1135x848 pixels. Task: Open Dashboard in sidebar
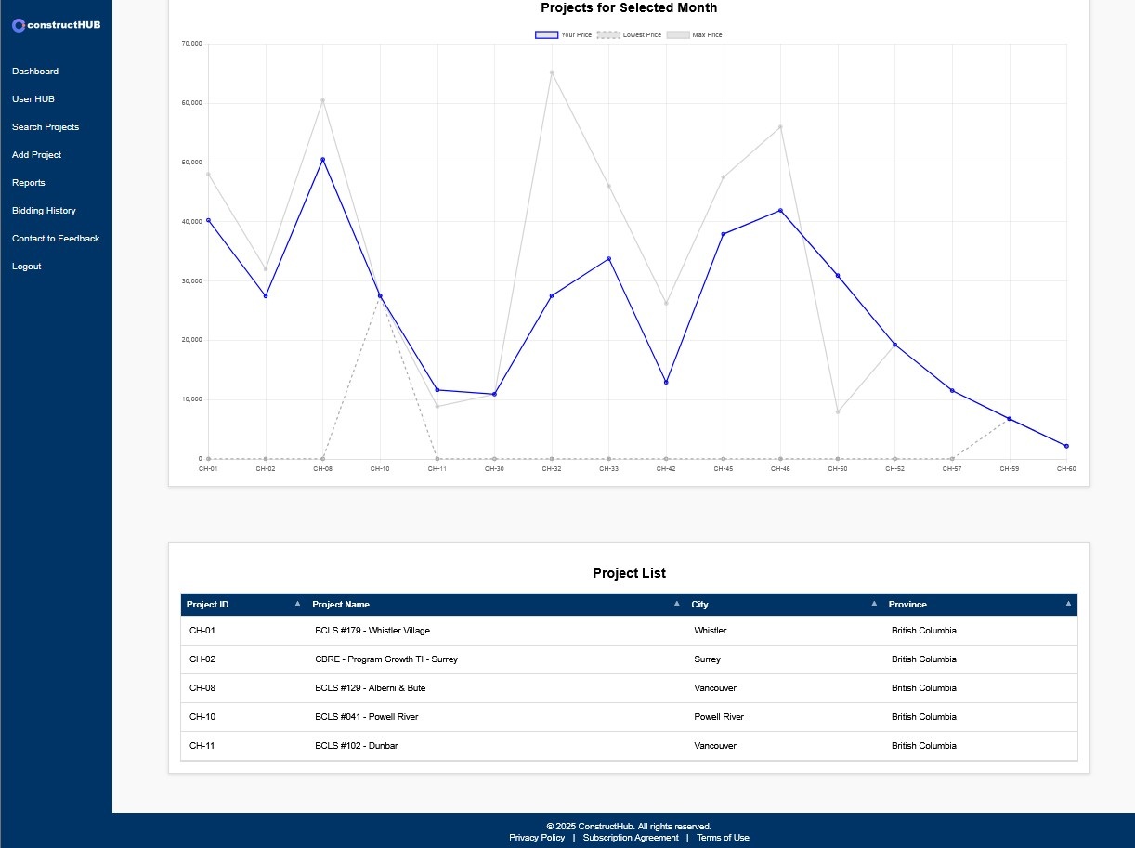coord(35,72)
